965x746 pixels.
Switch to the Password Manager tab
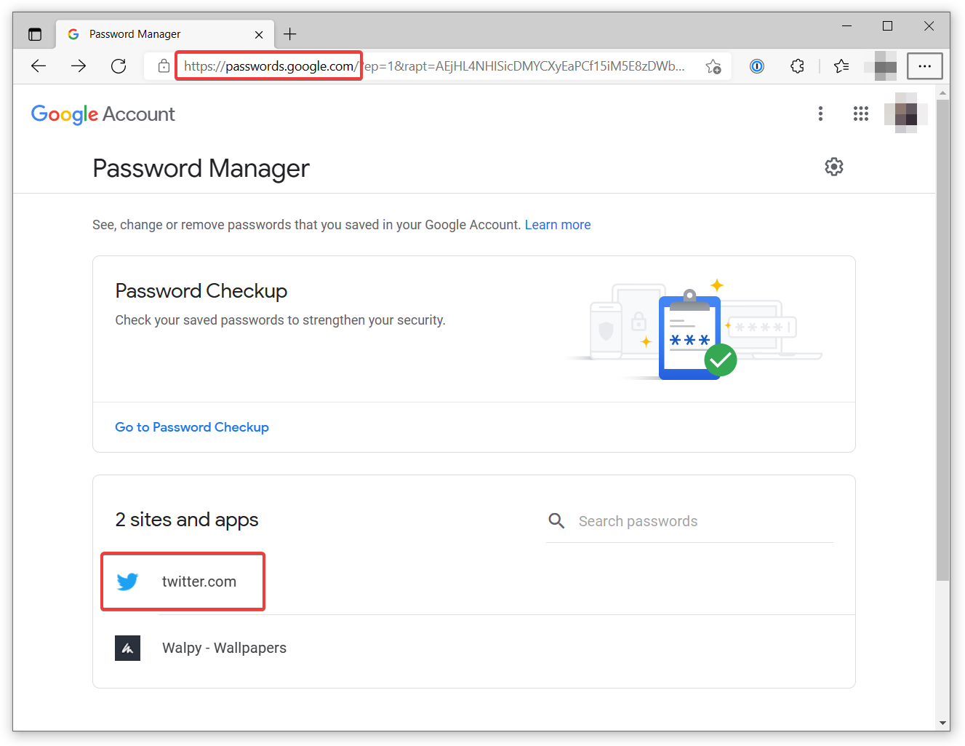pos(145,33)
